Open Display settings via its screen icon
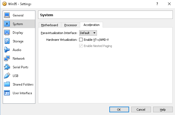Screen dimensions: 175x115 tap(7, 32)
